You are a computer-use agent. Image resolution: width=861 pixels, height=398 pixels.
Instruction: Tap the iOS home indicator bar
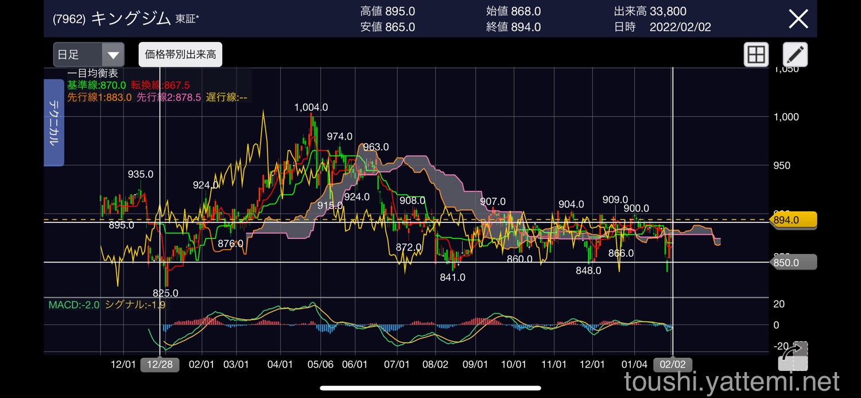430,388
